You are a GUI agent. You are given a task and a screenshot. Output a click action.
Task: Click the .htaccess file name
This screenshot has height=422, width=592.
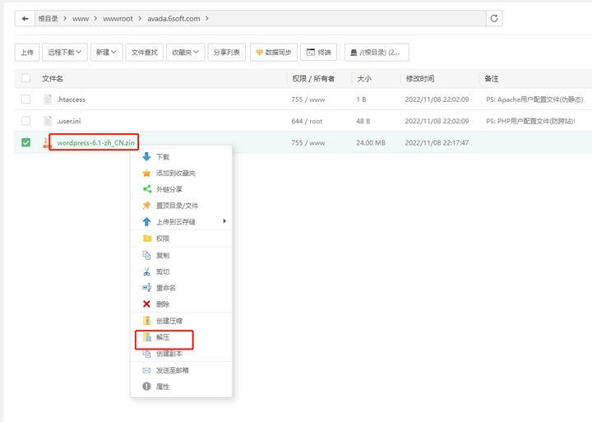pyautogui.click(x=71, y=100)
